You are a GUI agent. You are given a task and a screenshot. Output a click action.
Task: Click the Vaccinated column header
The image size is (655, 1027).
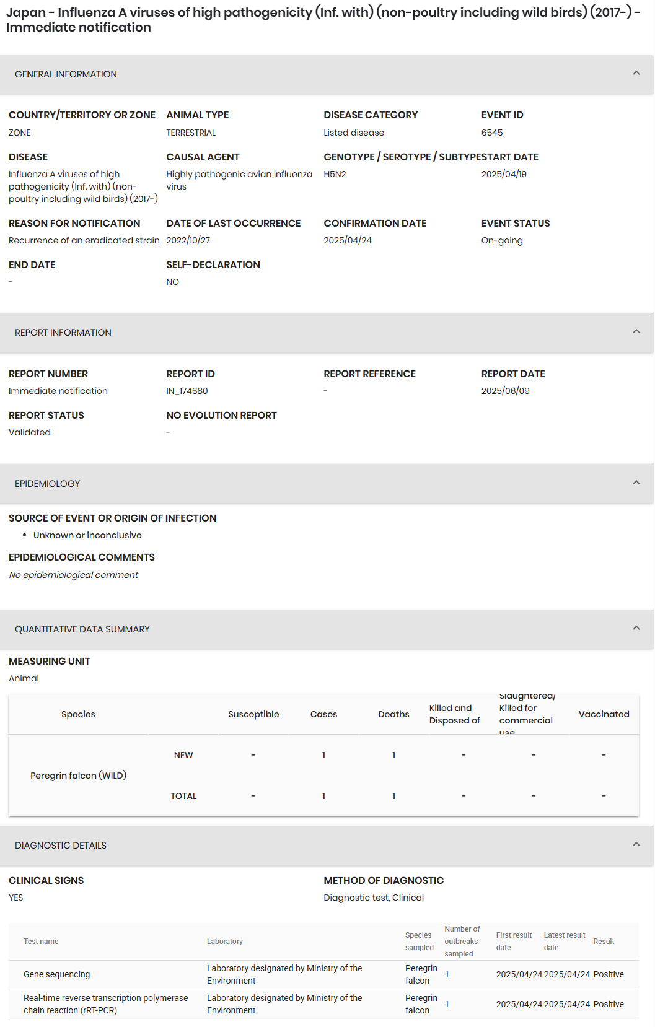[x=604, y=714]
